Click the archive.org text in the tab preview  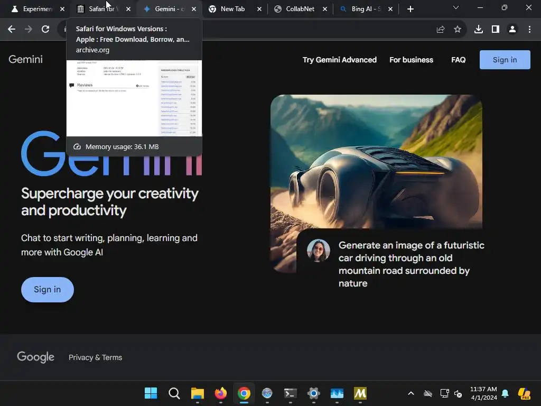click(x=92, y=50)
